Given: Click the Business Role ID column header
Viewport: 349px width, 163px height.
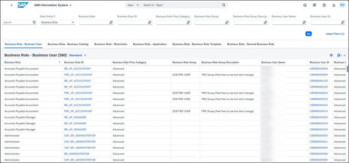Looking at the screenshot, I should coord(87,62).
